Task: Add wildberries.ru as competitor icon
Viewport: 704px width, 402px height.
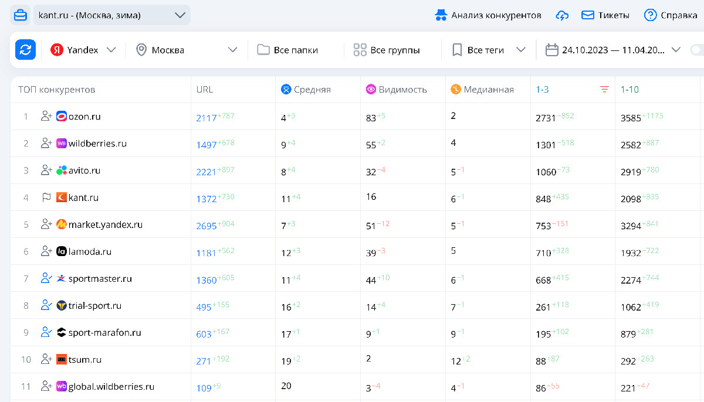Action: [46, 143]
